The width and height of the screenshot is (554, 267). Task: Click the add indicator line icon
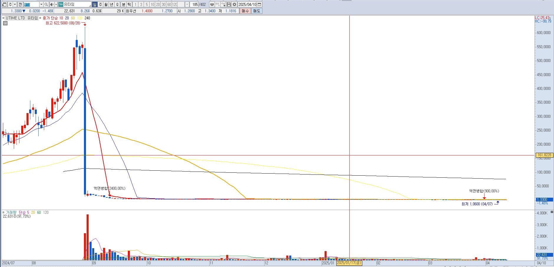click(223, 4)
